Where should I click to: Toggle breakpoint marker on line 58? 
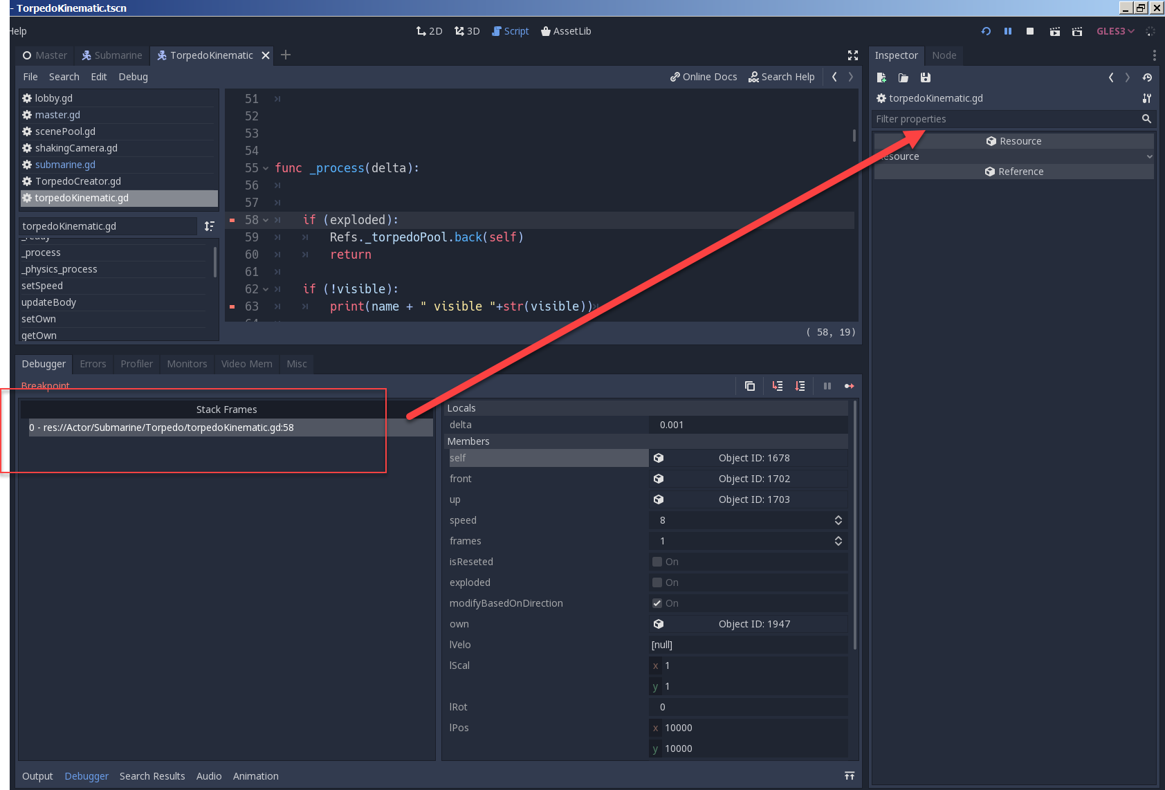232,220
